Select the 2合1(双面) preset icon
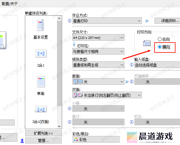Screen dimensions: 180x145 pos(40,109)
